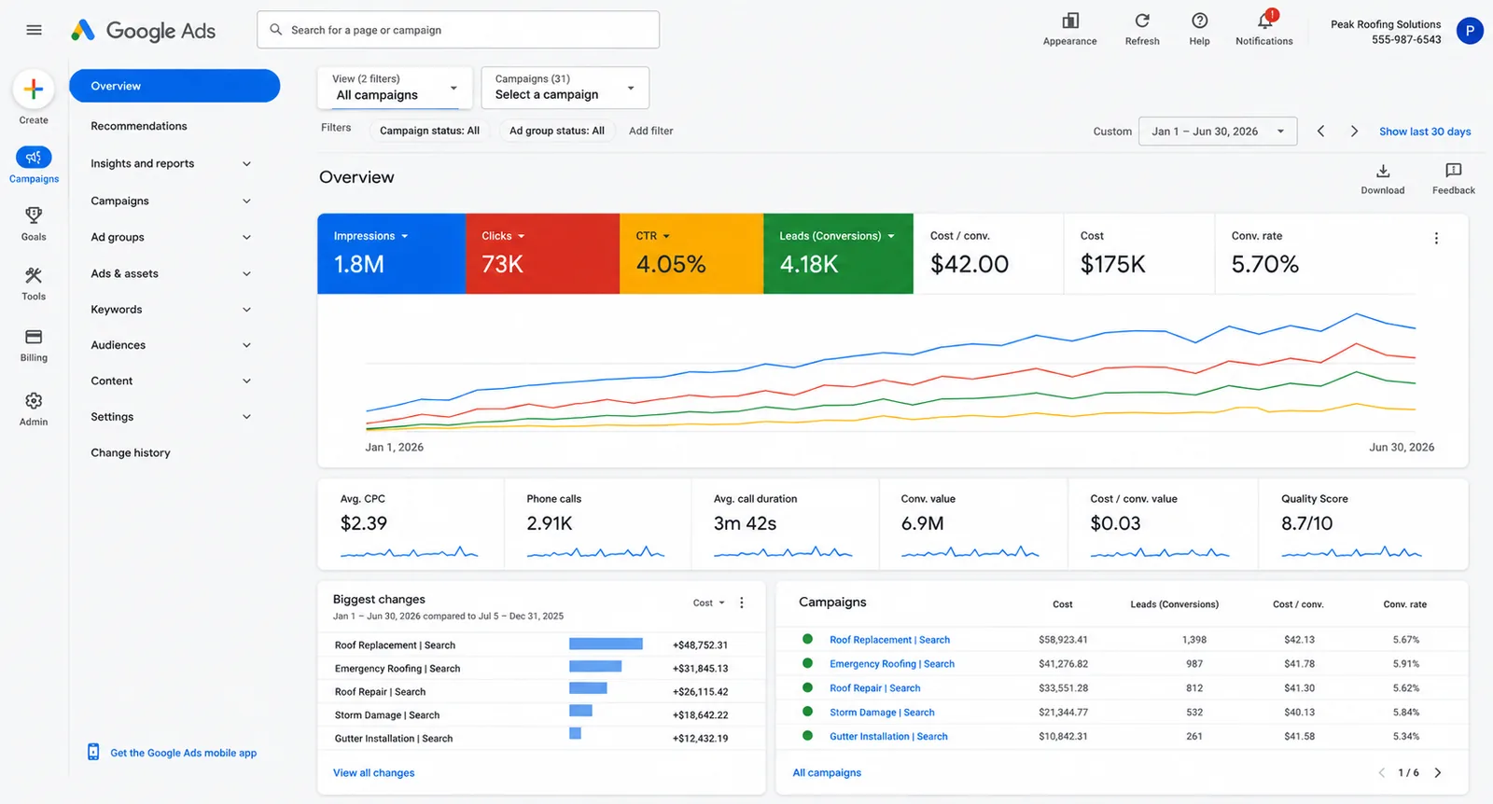Click the All campaigns link
Screen dimensions: 1493x804
[827, 773]
